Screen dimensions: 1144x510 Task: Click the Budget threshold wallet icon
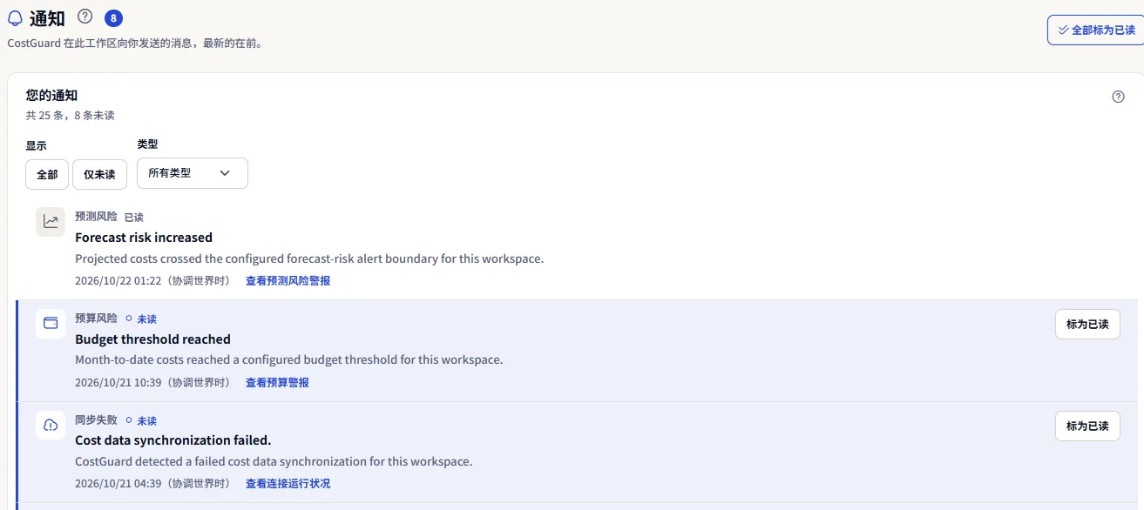tap(51, 324)
